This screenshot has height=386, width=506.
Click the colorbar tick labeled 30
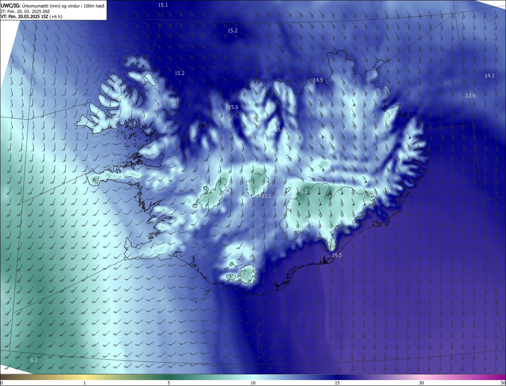(421, 383)
